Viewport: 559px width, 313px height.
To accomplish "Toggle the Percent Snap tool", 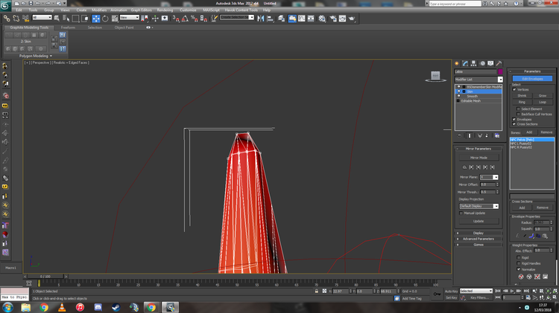I will (x=195, y=18).
